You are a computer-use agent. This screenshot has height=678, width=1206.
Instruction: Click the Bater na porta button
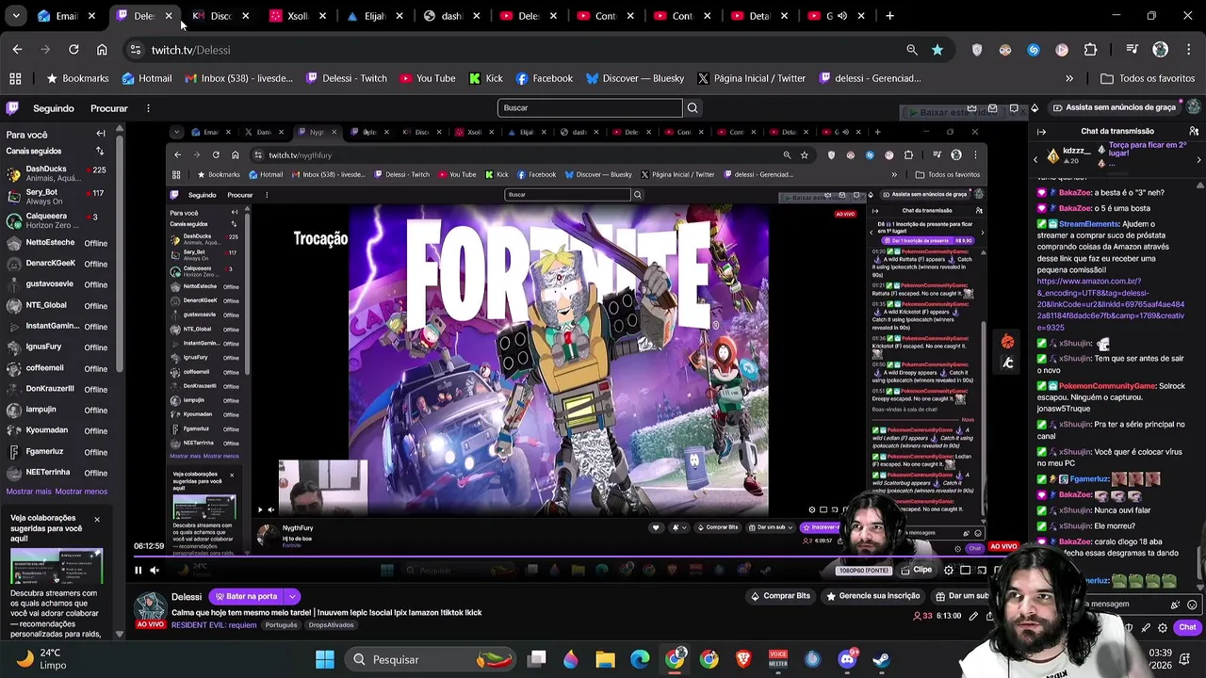coord(246,596)
